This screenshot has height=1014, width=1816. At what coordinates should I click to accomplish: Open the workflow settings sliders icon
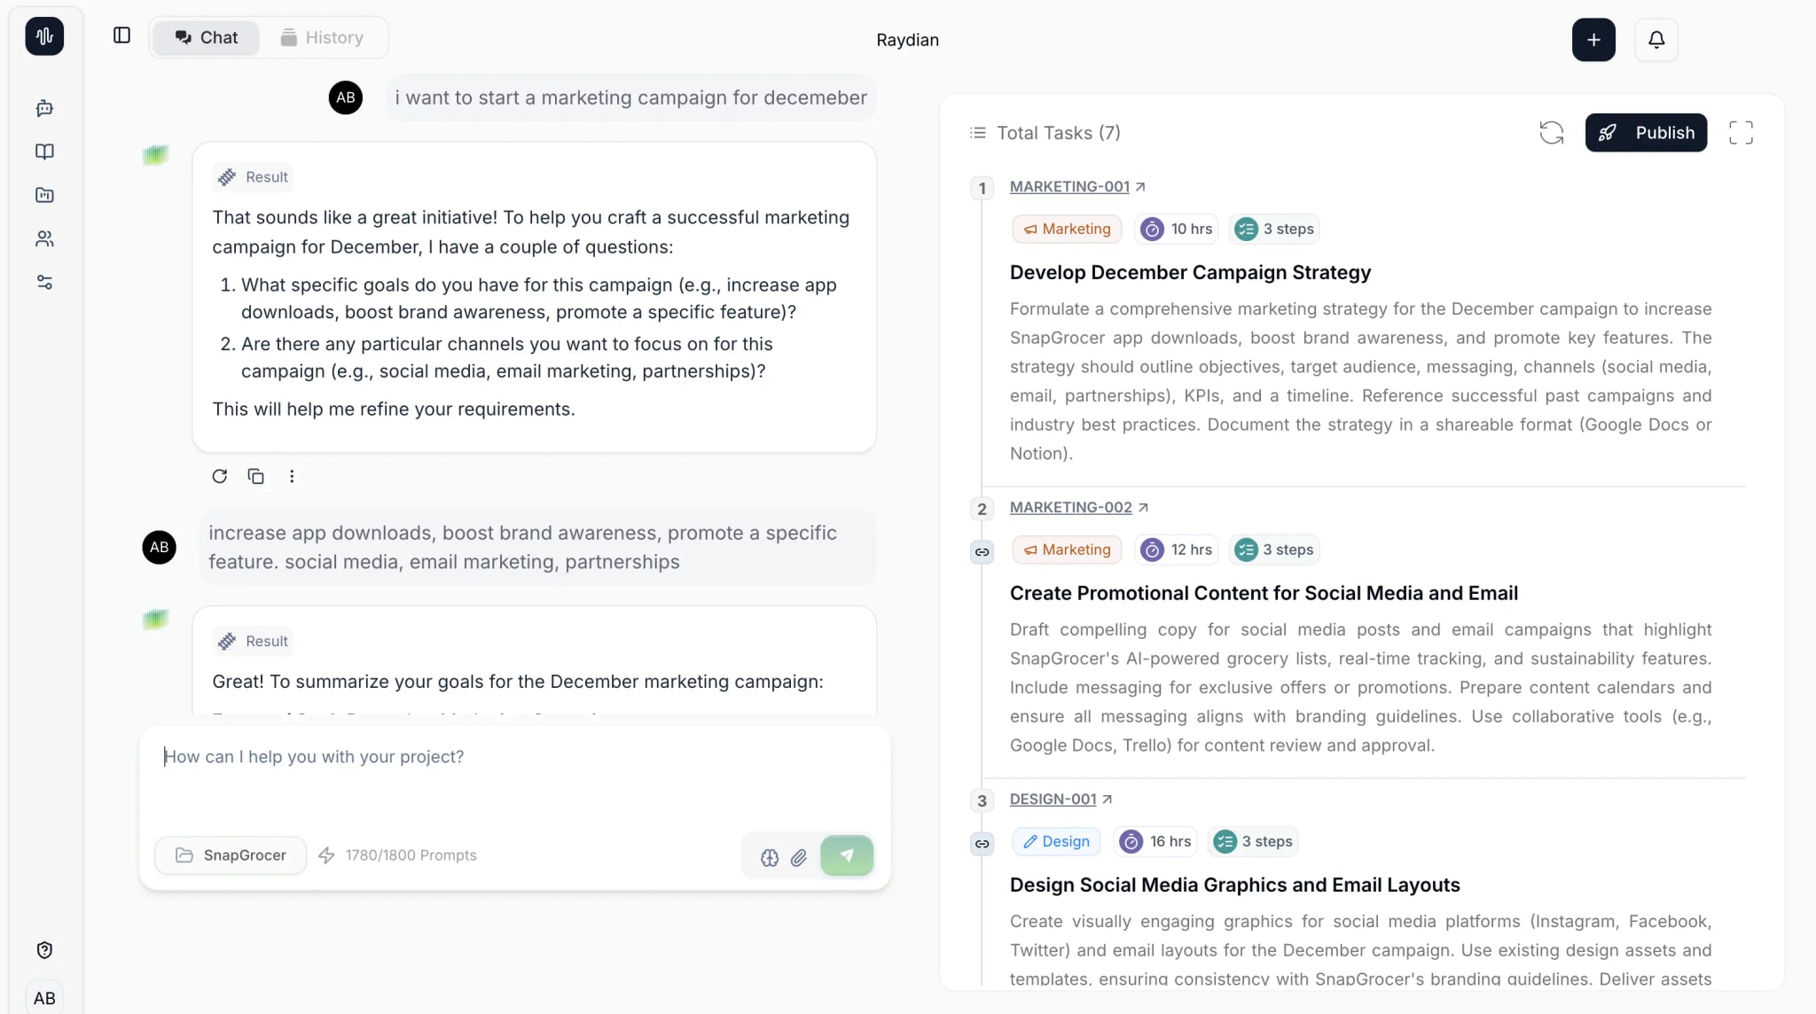pyautogui.click(x=44, y=282)
